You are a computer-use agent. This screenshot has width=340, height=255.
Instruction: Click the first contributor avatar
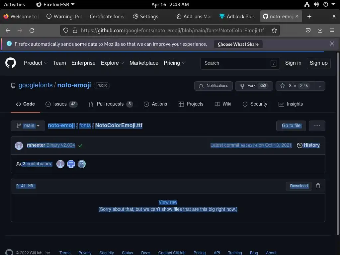[60, 164]
